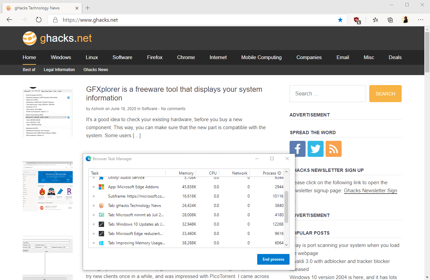Sort the list by CPU column
Image resolution: width=430 pixels, height=280 pixels.
208,173
